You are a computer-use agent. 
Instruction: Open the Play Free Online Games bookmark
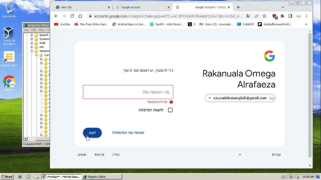pyautogui.click(x=91, y=24)
